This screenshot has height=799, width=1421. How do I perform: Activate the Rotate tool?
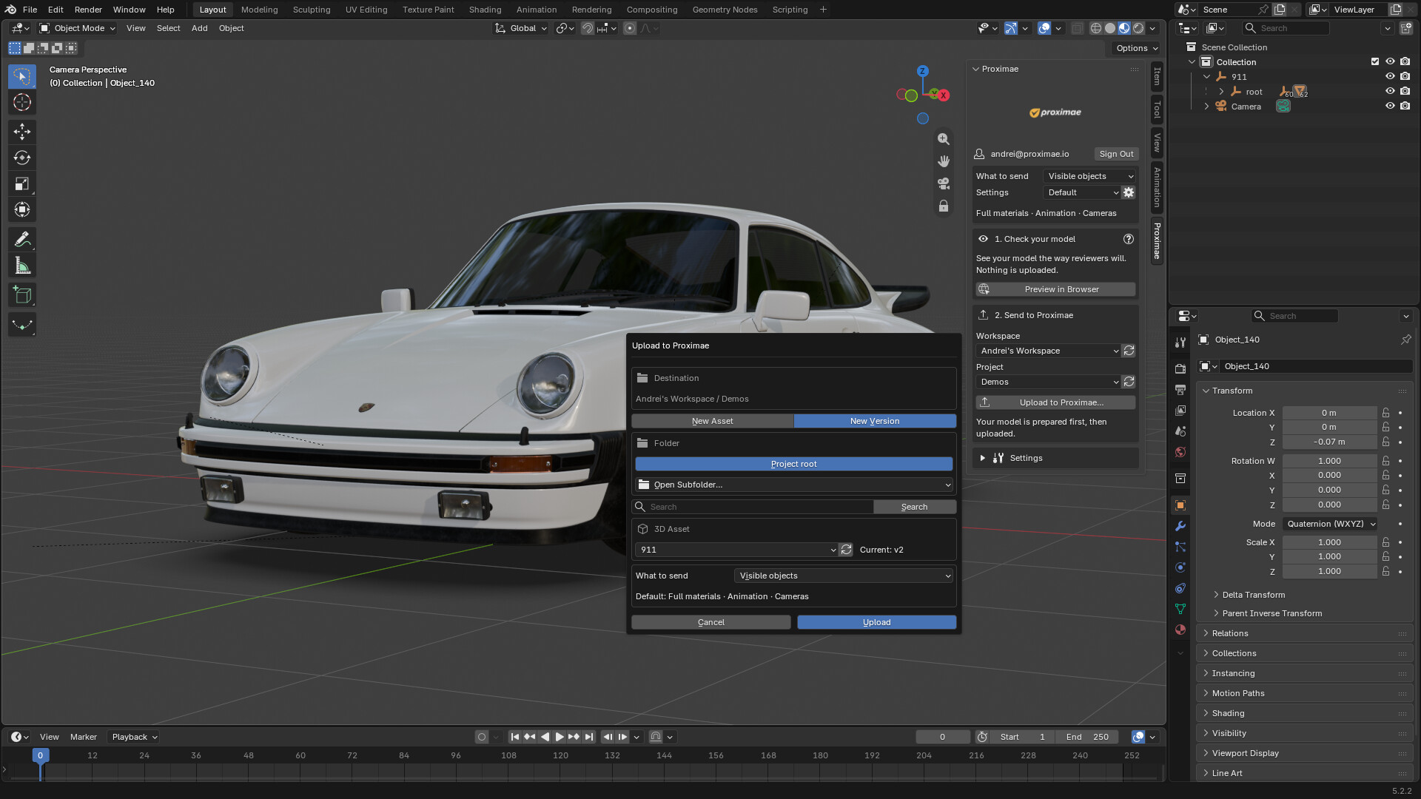22,158
